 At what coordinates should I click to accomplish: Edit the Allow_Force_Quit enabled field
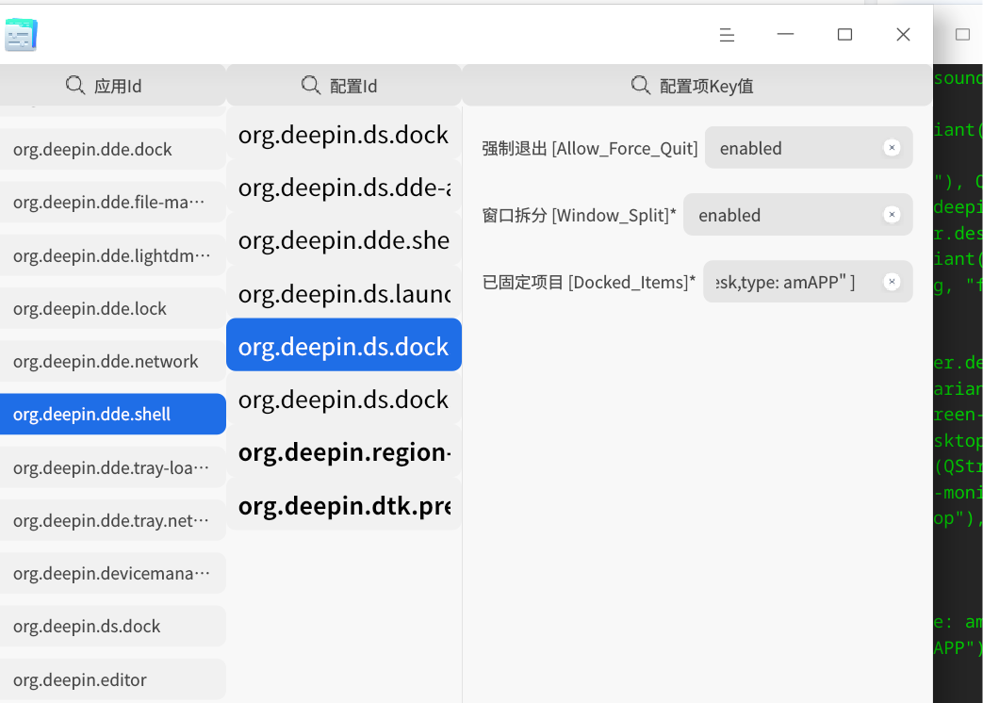click(809, 148)
